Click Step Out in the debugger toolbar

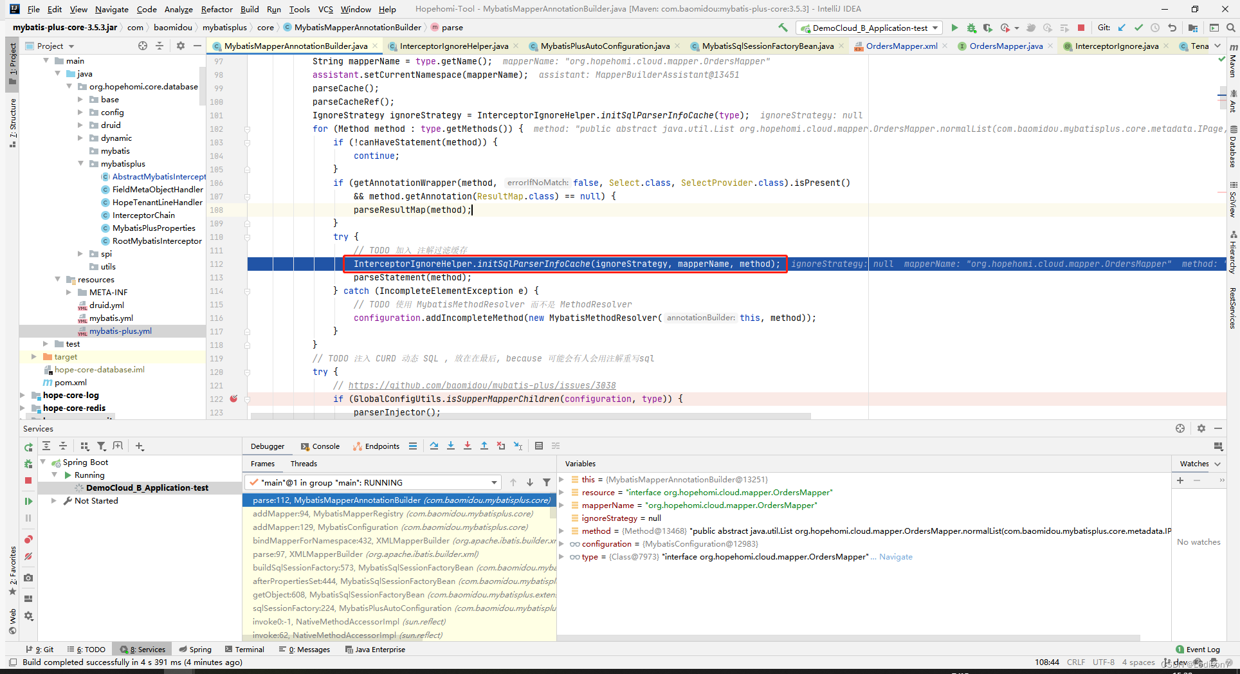[x=484, y=446]
